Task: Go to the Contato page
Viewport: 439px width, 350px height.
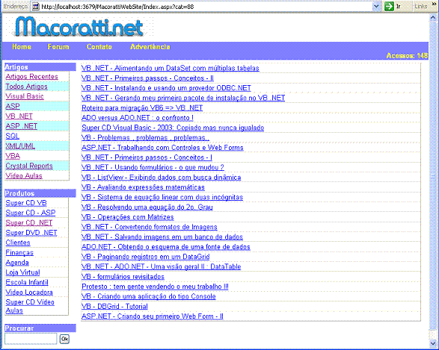Action: click(99, 47)
